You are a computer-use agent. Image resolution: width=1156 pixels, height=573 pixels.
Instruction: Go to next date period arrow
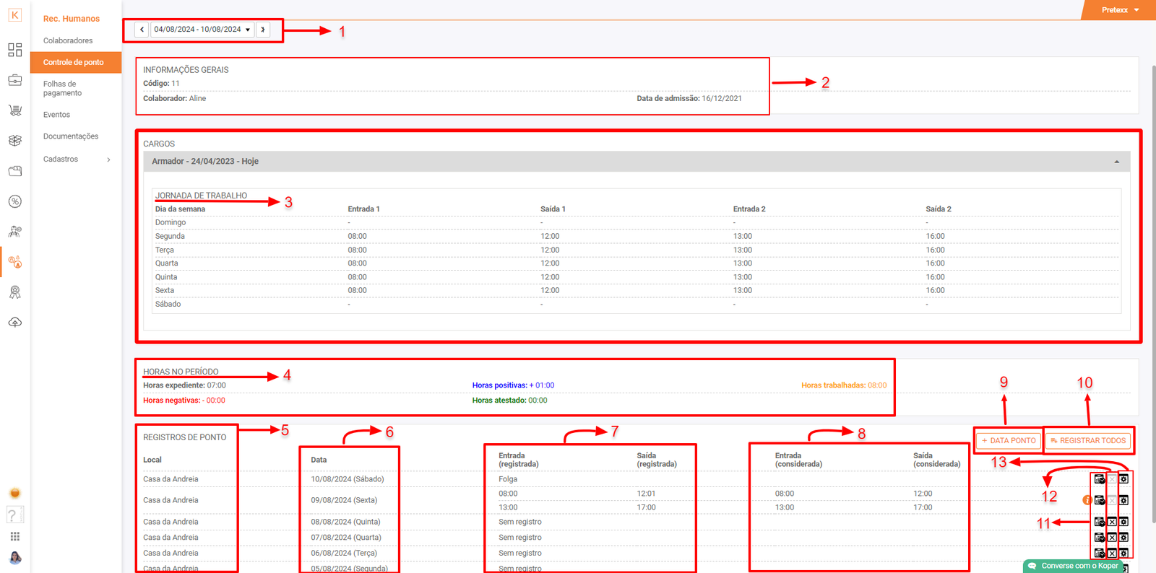pyautogui.click(x=263, y=30)
